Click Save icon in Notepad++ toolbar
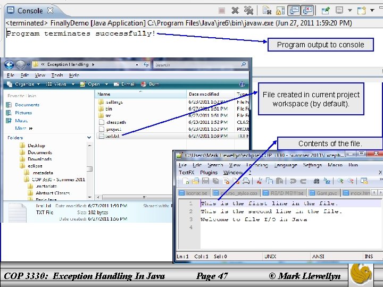 point(206,181)
